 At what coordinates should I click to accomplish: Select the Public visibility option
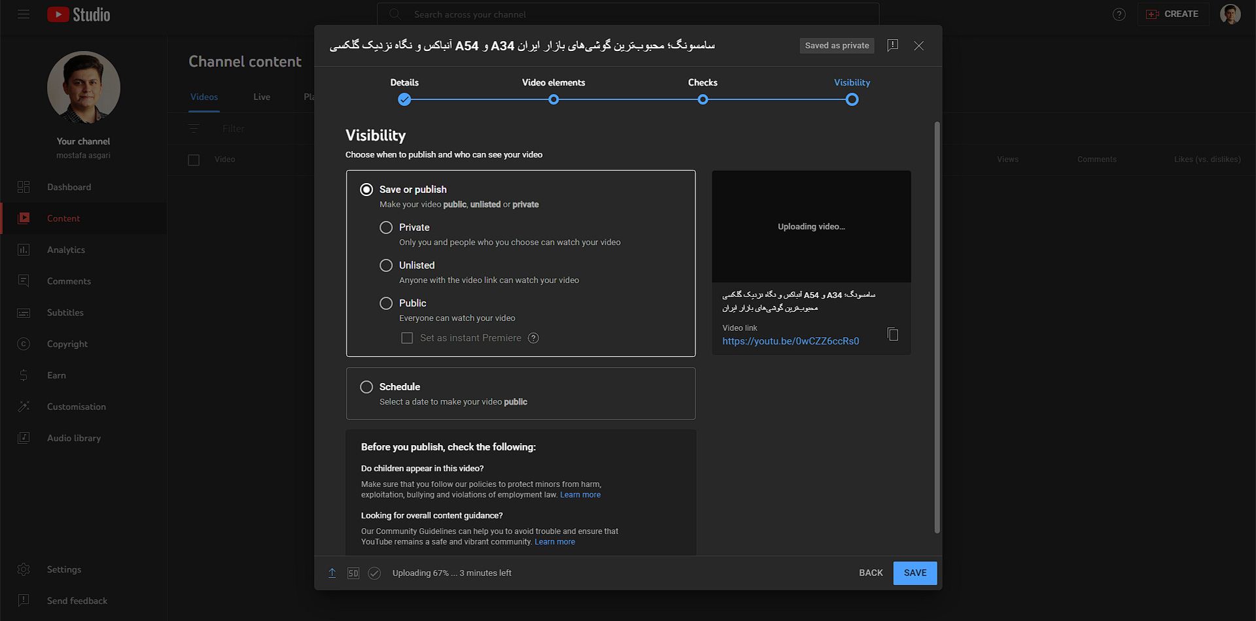(386, 303)
